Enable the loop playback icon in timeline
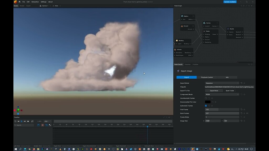This screenshot has width=269, height=151. [x=32, y=121]
